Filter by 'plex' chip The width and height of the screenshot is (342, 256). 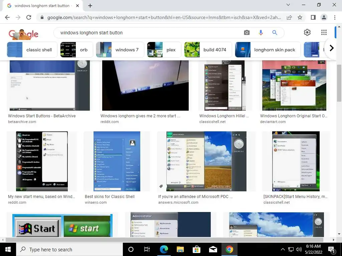point(164,50)
